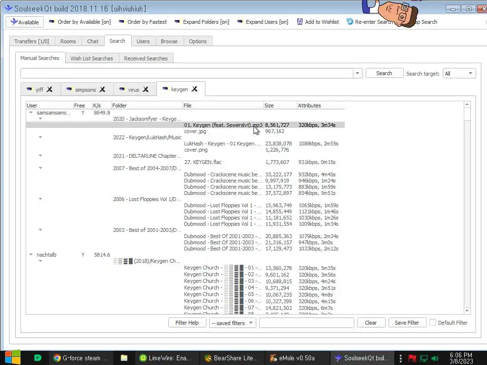Select the 27. KEYGEN.flac file
Screen dimensions: 487x365
(x=185, y=162)
